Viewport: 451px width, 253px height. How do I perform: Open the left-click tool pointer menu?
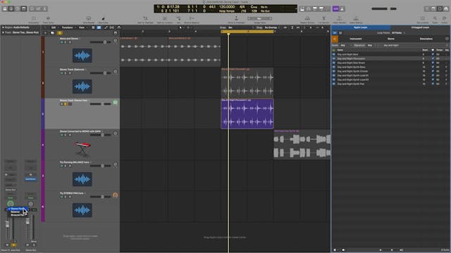181,27
